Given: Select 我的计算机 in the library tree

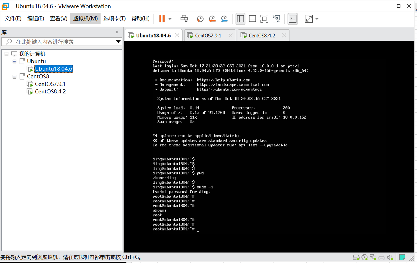Looking at the screenshot, I should coord(32,54).
